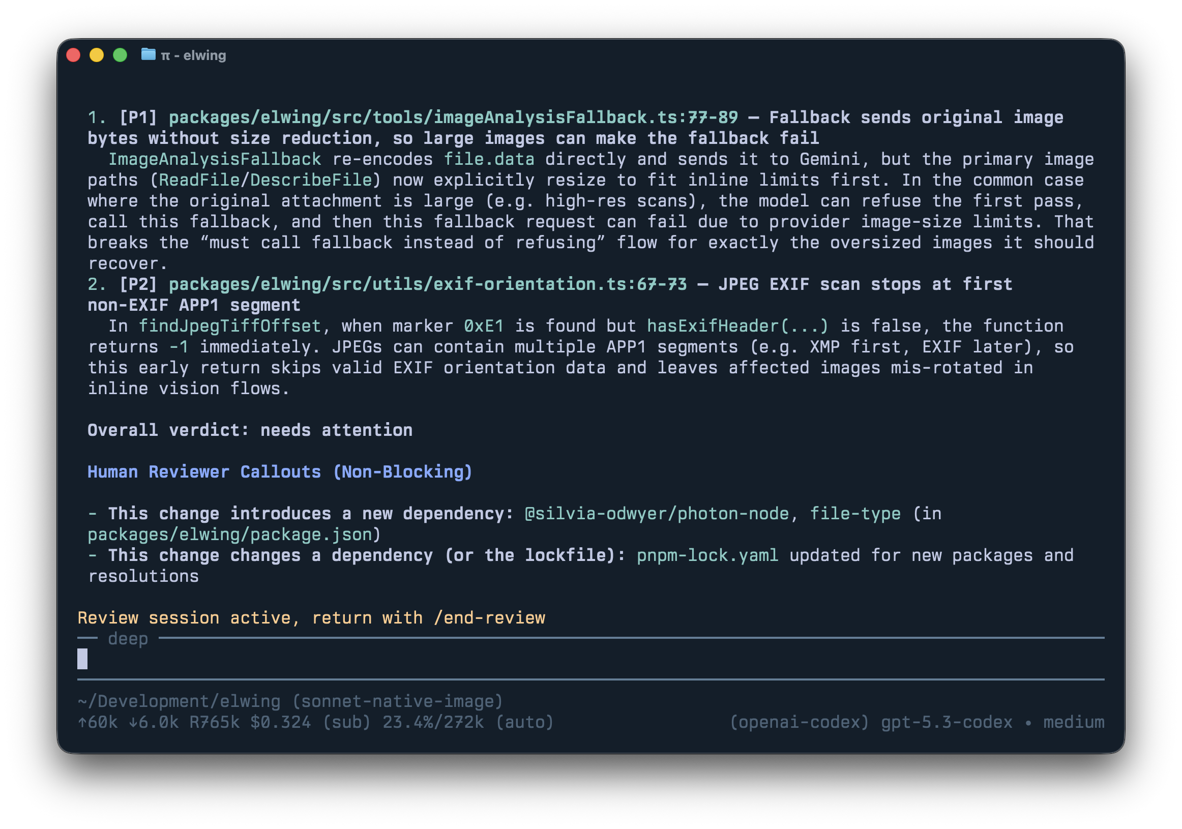Screen dimensions: 1182x829
Task: Click the gpt-5.3-codex model label
Action: (x=946, y=722)
